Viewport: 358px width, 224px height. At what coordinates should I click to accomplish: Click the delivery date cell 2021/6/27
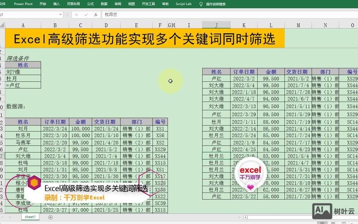coord(298,190)
